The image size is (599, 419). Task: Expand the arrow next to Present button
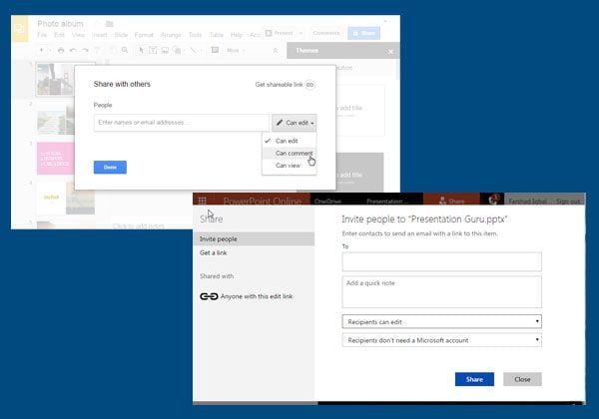[300, 33]
